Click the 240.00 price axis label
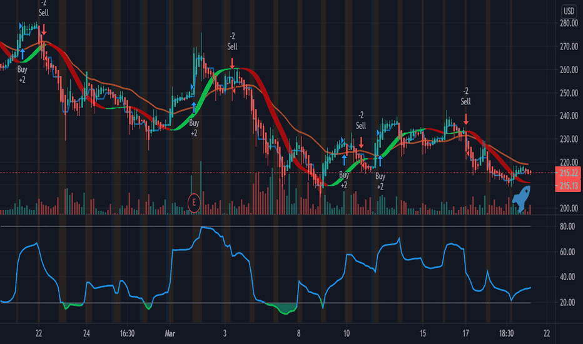The height and width of the screenshot is (344, 583). [x=569, y=116]
